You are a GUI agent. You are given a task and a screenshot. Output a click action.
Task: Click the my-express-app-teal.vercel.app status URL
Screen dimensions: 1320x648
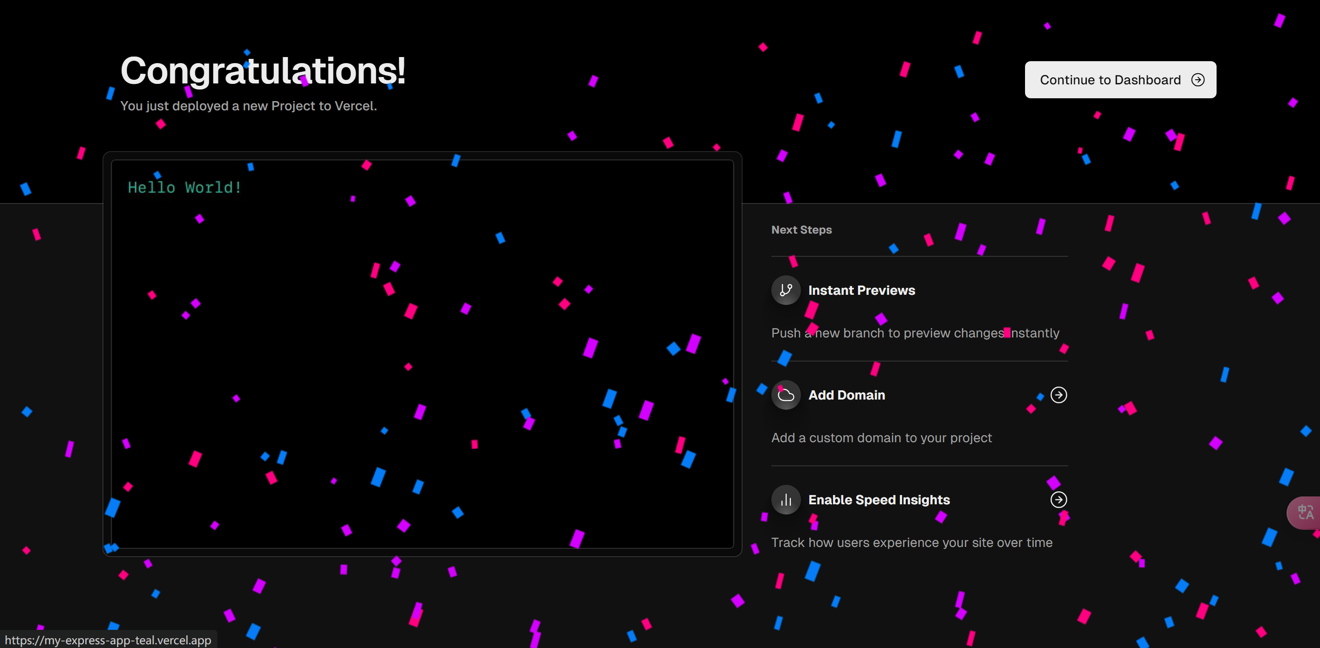click(108, 640)
